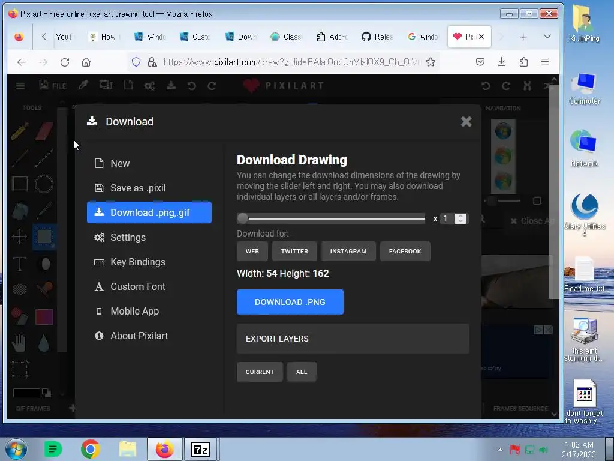Switch to the GitHub Releases tab
Viewport: 614px width, 461px height.
(378, 37)
